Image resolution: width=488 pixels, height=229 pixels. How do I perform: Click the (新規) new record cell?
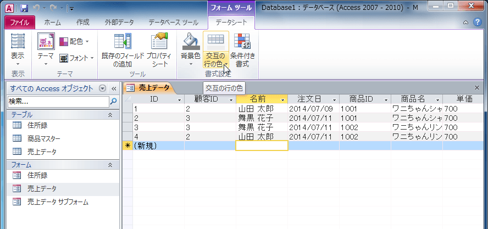pos(158,146)
